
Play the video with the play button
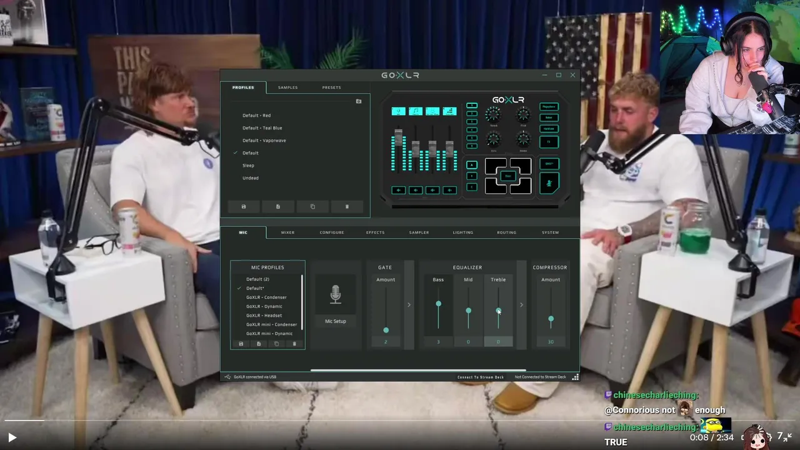11,437
